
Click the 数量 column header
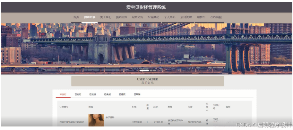coord(148,107)
